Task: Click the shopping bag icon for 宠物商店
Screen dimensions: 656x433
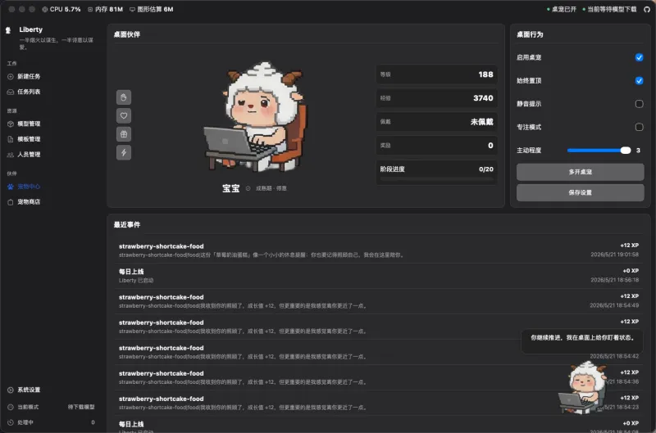Action: [x=11, y=202]
